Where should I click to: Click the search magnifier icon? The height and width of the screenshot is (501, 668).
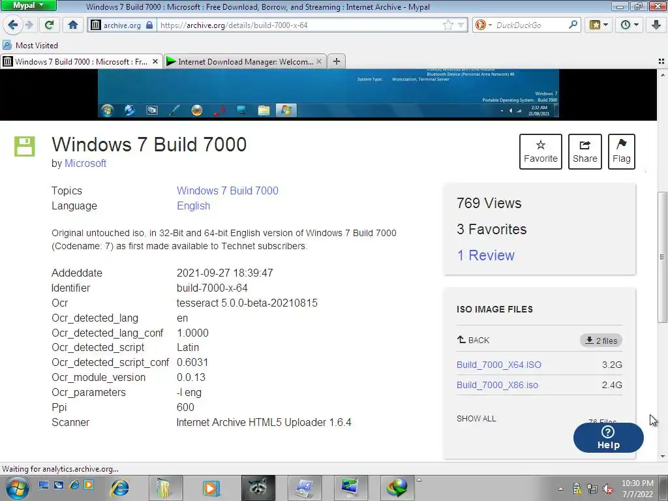coord(573,25)
